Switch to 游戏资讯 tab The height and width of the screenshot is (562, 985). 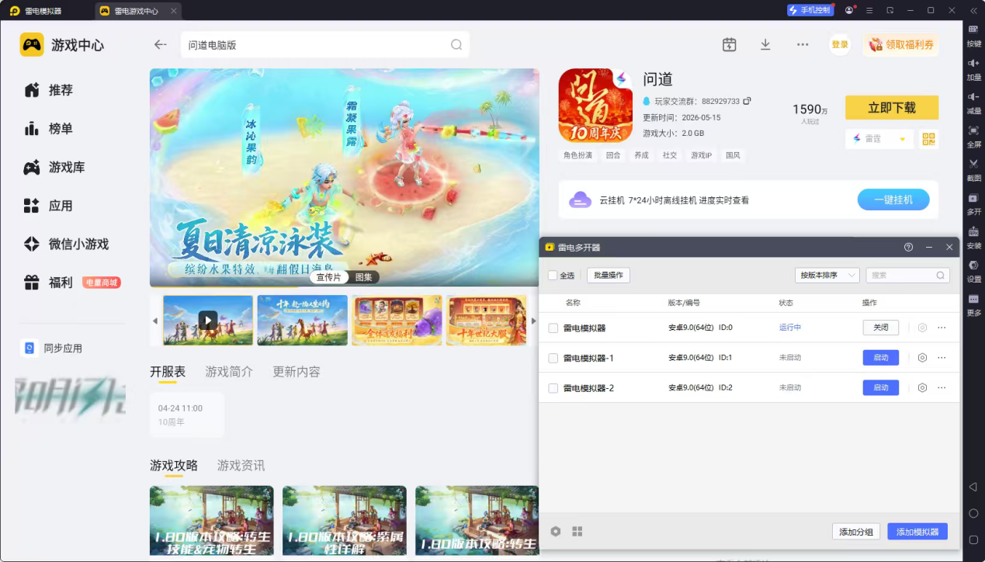coord(241,466)
